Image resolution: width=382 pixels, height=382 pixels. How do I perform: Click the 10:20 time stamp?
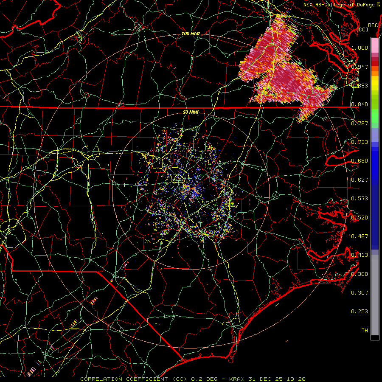pos(296,379)
